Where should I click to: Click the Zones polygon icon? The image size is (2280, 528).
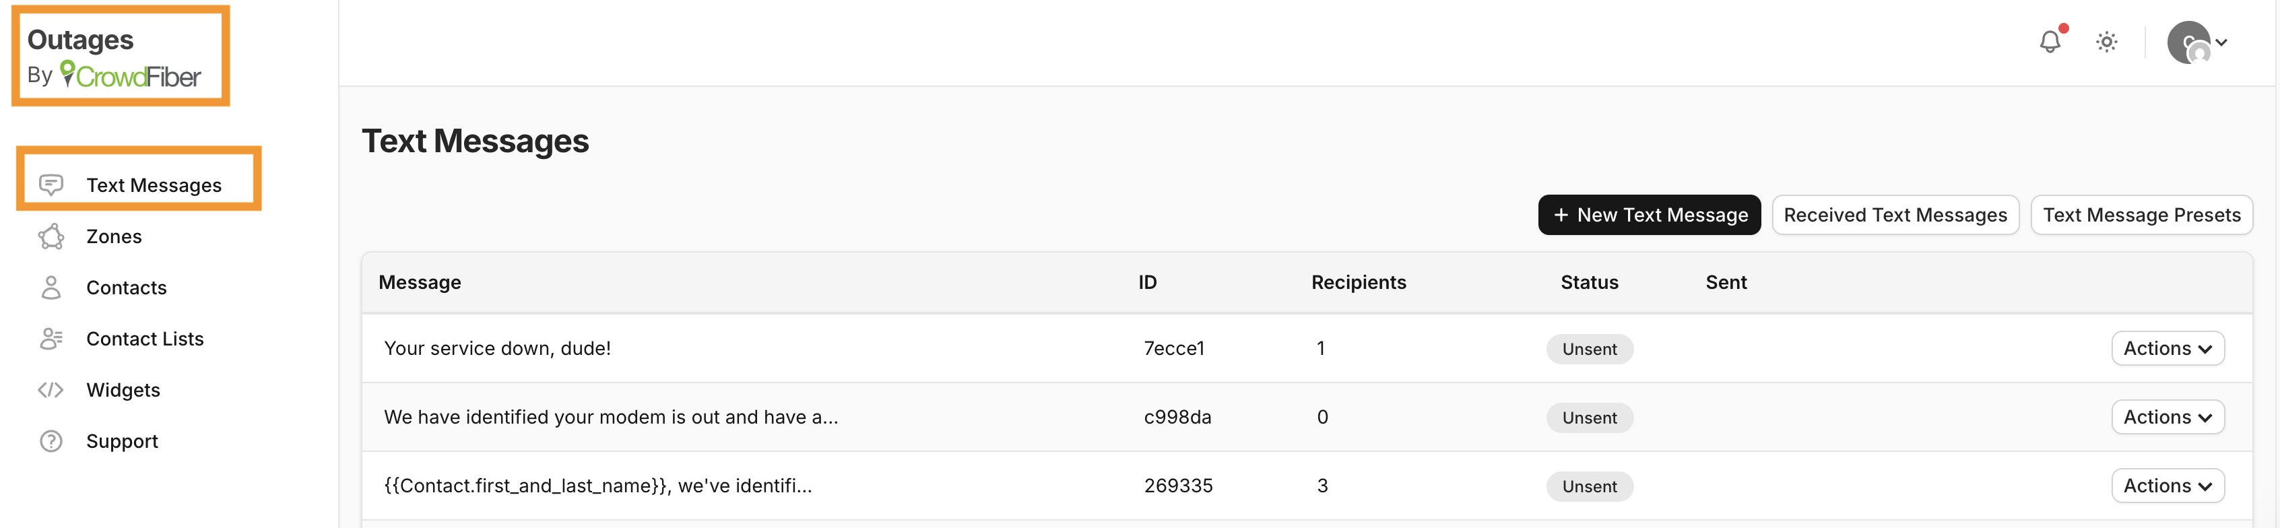(x=51, y=236)
